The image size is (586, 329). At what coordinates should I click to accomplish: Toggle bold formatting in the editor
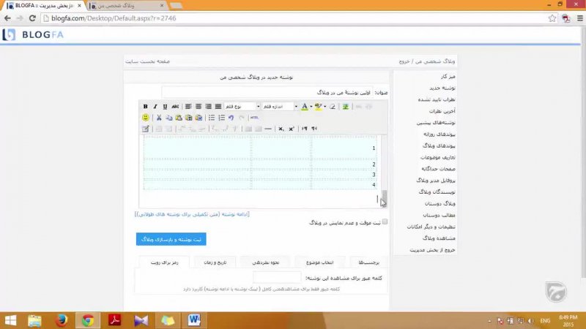(x=145, y=107)
